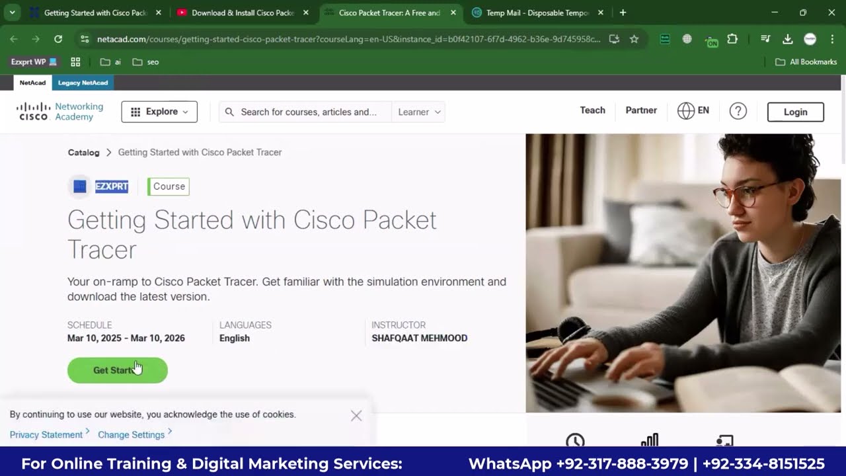Open the green square extension icon
Image resolution: width=846 pixels, height=476 pixels.
tap(665, 39)
